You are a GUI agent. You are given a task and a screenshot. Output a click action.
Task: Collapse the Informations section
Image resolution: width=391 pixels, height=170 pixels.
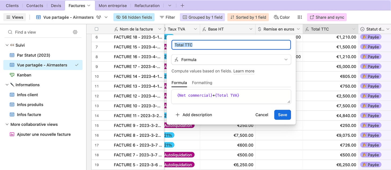point(7,85)
